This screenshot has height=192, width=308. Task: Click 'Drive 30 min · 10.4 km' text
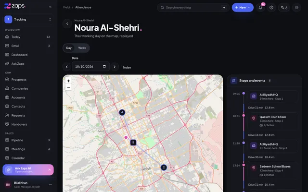point(261,157)
